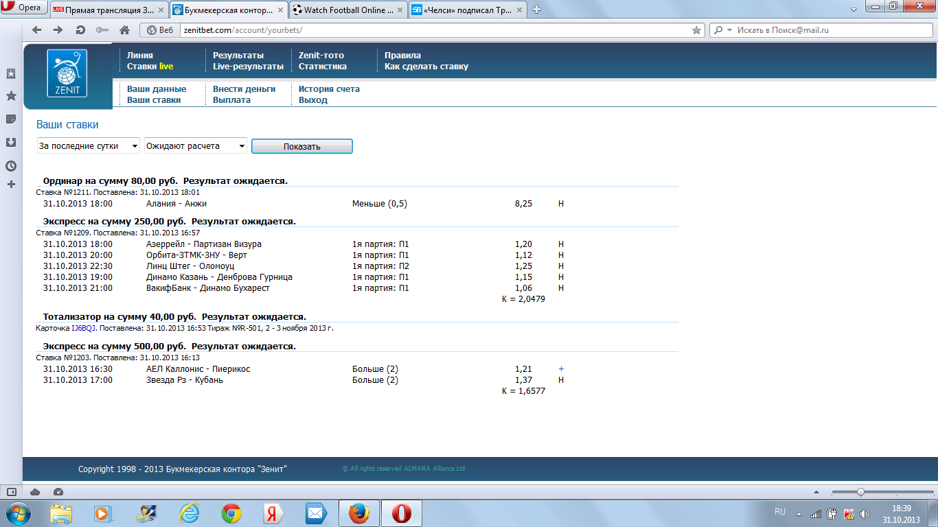Open the Opera main menu button

coord(24,8)
